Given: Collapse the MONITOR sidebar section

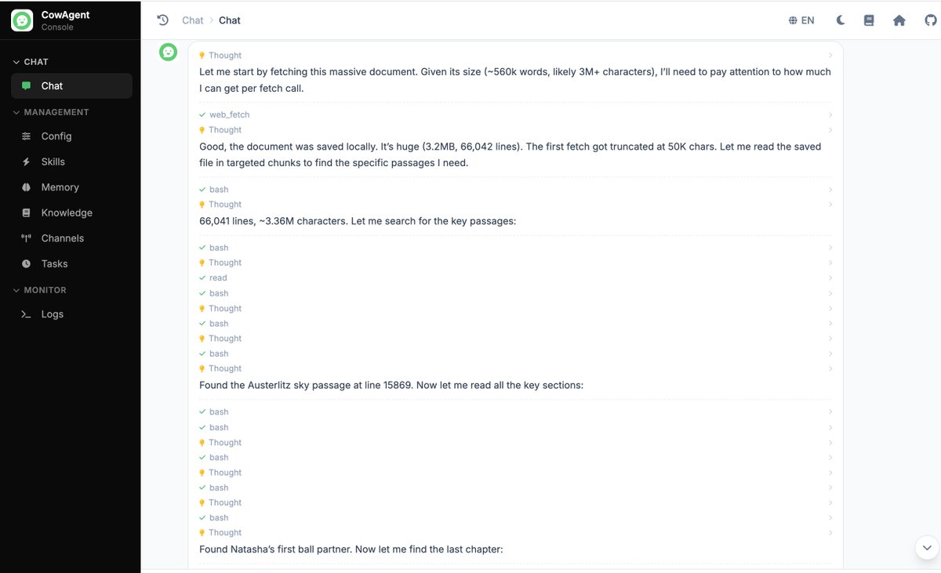Looking at the screenshot, I should coord(39,290).
